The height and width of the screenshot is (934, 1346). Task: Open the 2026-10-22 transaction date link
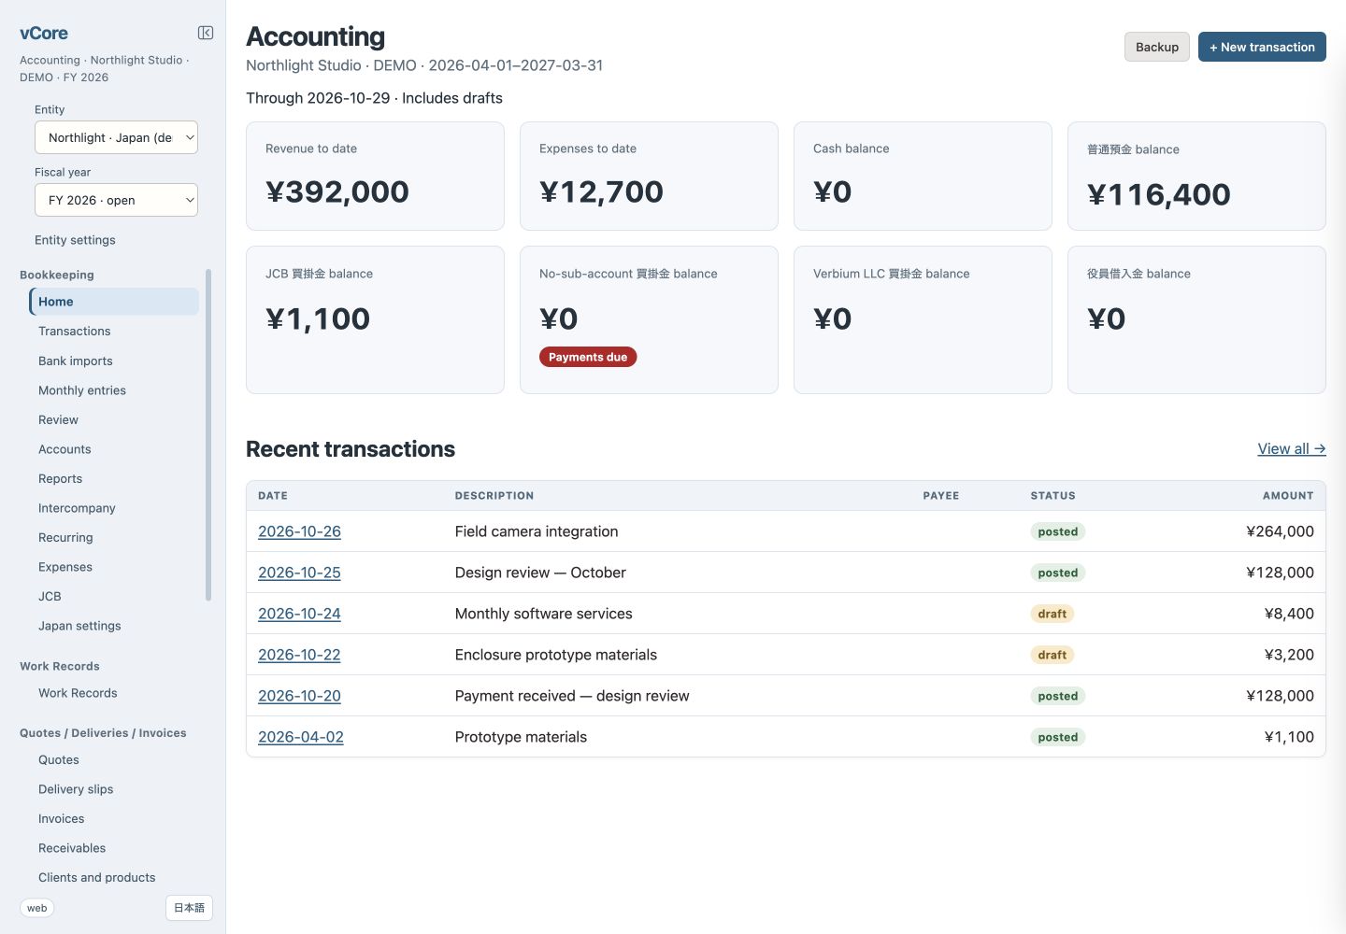tap(299, 655)
